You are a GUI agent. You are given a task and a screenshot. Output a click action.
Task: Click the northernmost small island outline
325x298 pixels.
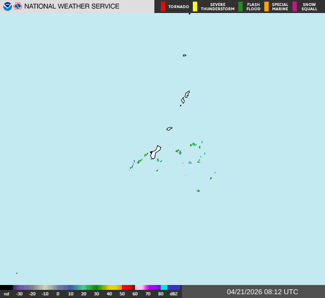tap(184, 55)
